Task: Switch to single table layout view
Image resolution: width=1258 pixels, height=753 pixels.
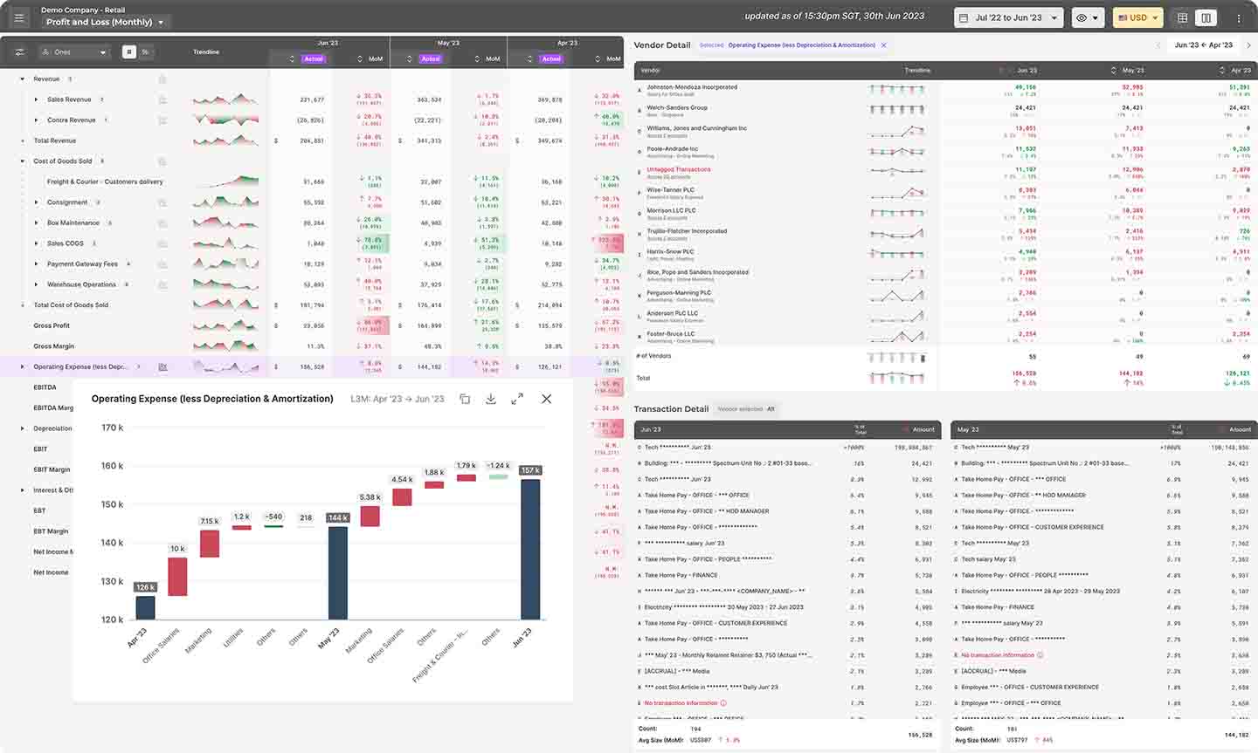Action: pyautogui.click(x=1182, y=17)
